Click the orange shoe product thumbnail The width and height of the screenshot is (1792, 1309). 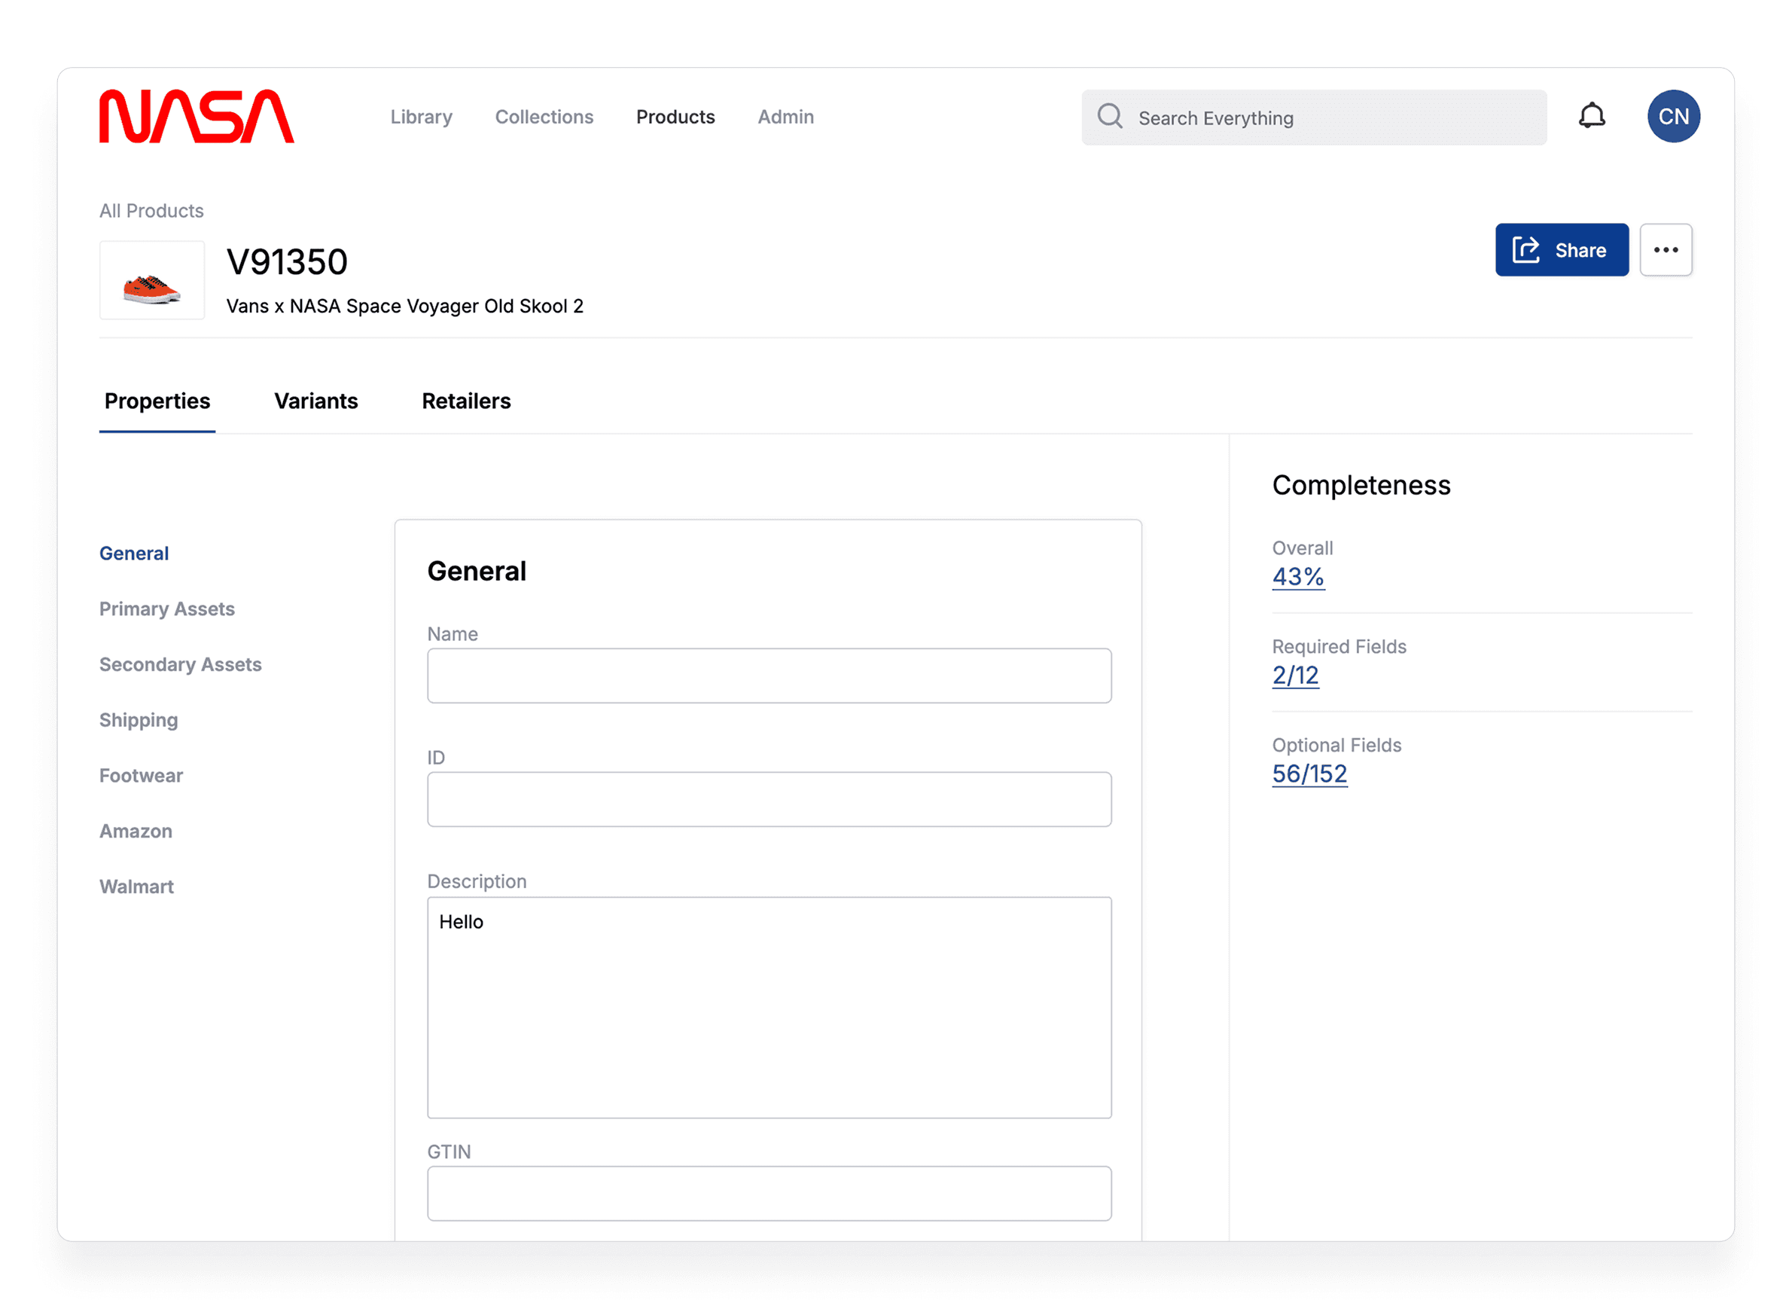click(152, 281)
